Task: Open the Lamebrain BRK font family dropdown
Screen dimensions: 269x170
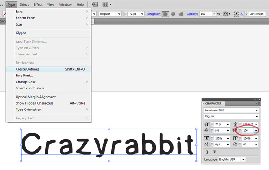Action: click(257, 110)
